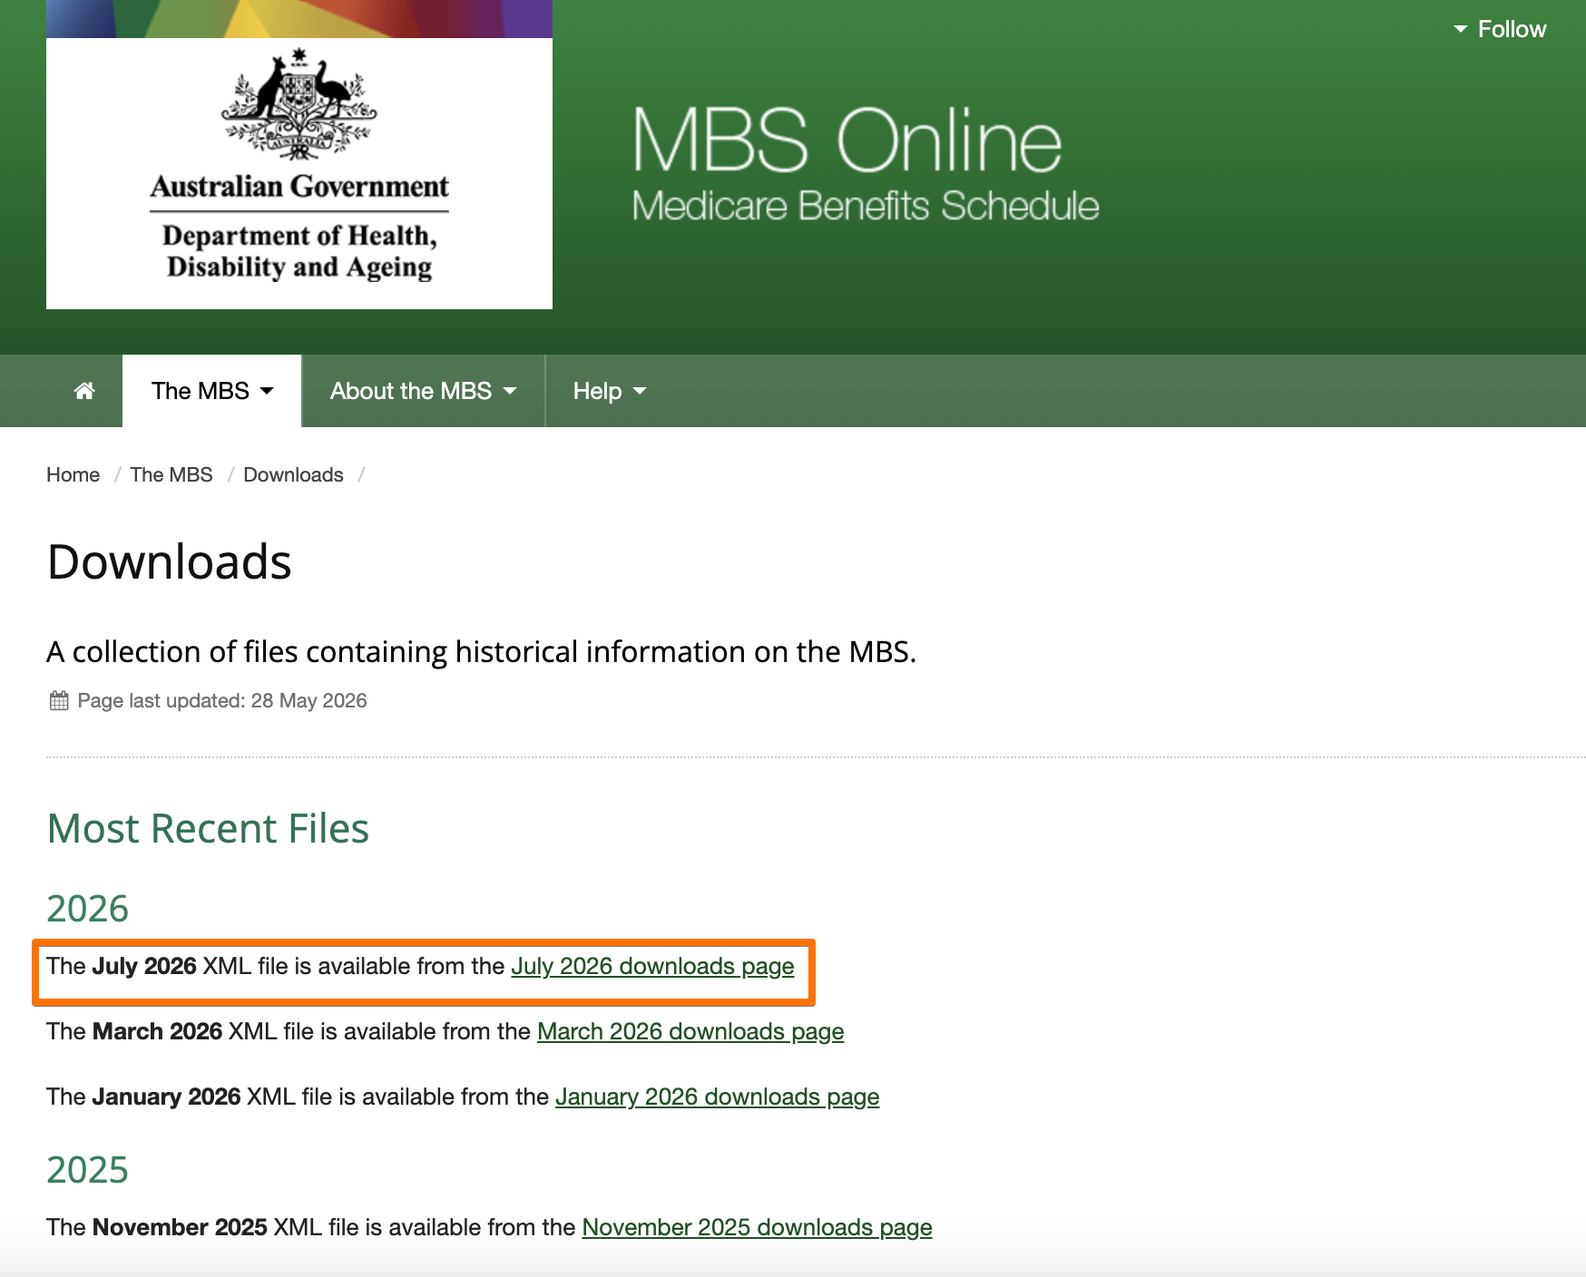Open the March 2026 downloads page link
Viewport: 1586px width, 1277px height.
click(x=690, y=1032)
